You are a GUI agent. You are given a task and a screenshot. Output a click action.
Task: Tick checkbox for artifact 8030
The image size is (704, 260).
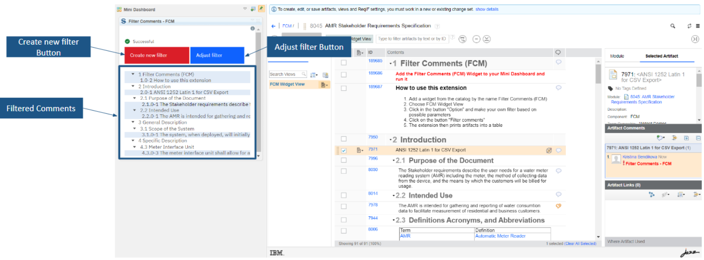344,171
